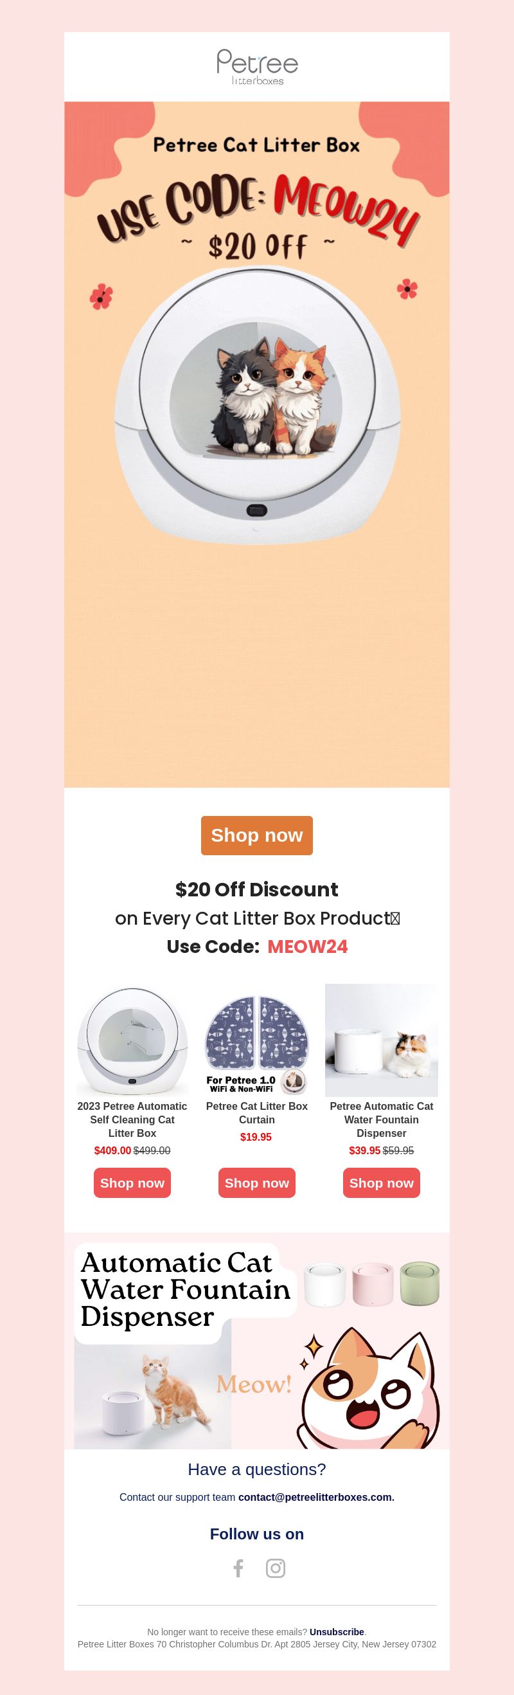The width and height of the screenshot is (514, 1695).
Task: Click Shop now under Water Fountain Dispenser
Action: tap(381, 1183)
